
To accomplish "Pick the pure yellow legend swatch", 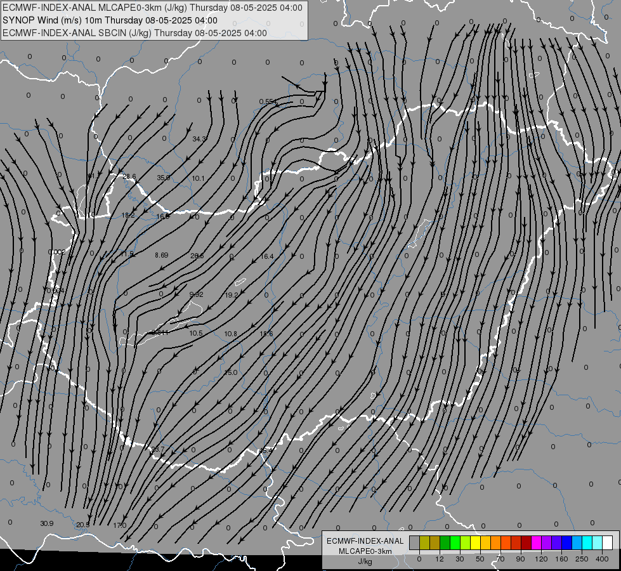I will coord(475,542).
